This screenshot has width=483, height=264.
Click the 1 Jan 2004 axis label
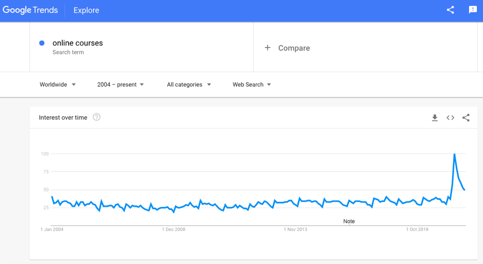point(52,229)
